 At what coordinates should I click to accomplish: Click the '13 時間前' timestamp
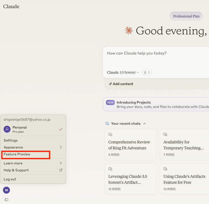[169, 189]
